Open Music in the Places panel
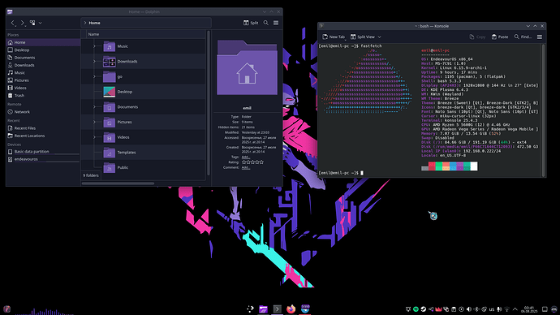 (43, 72)
